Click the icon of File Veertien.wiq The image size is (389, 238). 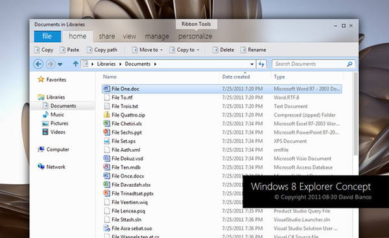(107, 202)
